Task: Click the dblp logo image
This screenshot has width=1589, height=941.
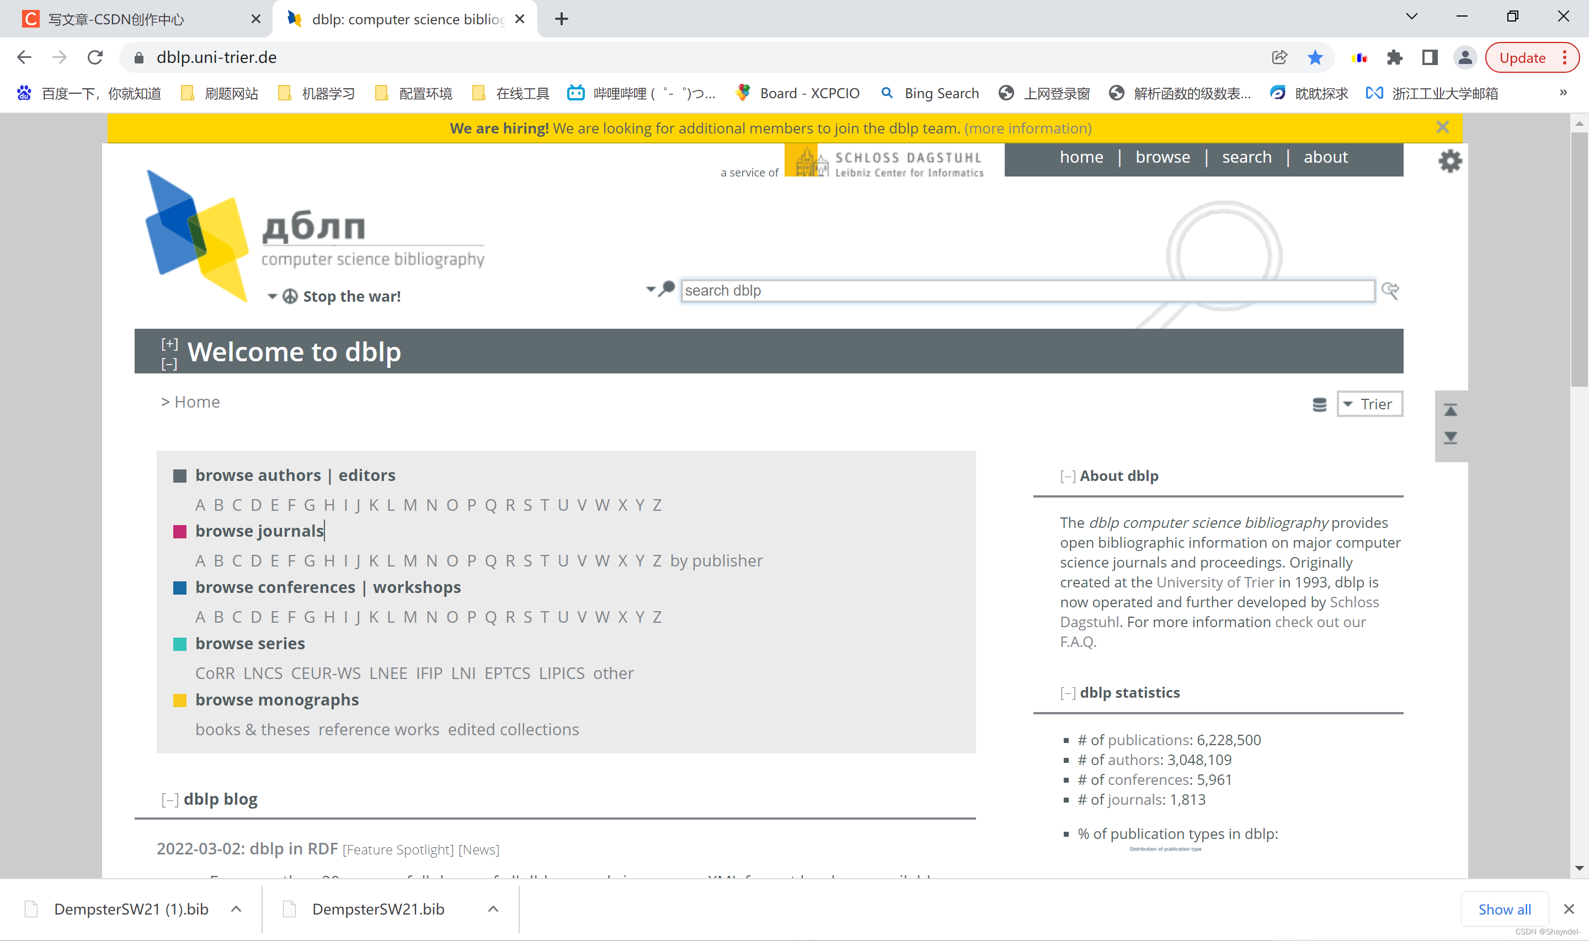Action: (x=197, y=235)
